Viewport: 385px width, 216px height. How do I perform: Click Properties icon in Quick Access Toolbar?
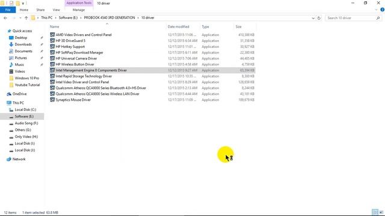pos(11,3)
